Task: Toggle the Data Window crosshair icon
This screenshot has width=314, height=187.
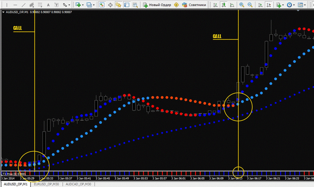Action: coord(110,5)
